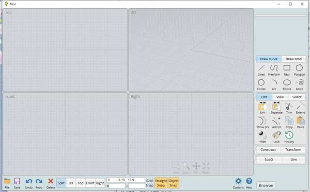Lock objects with the Lock icon
The height and width of the screenshot is (192, 310).
point(276,137)
